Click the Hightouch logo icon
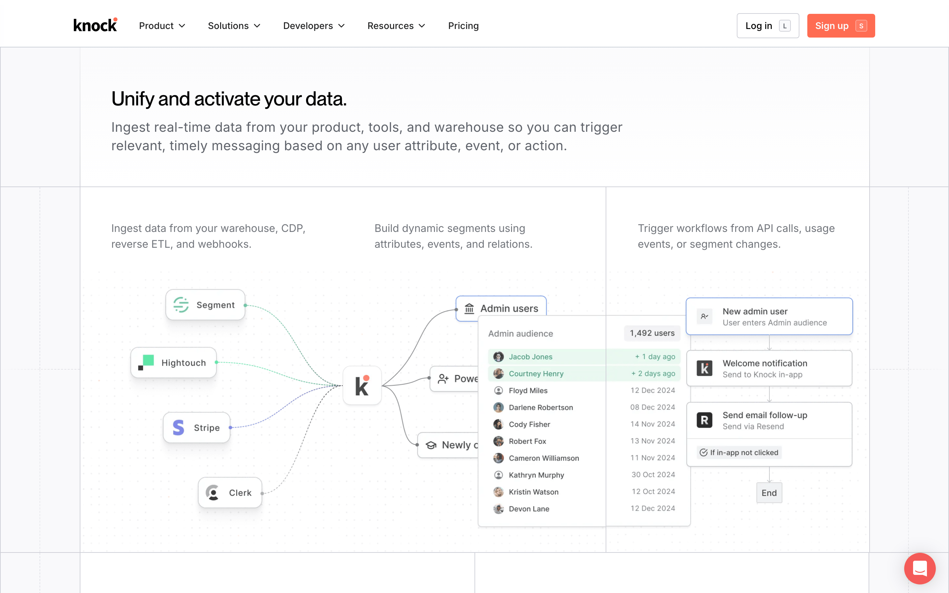This screenshot has width=949, height=593. pyautogui.click(x=146, y=362)
